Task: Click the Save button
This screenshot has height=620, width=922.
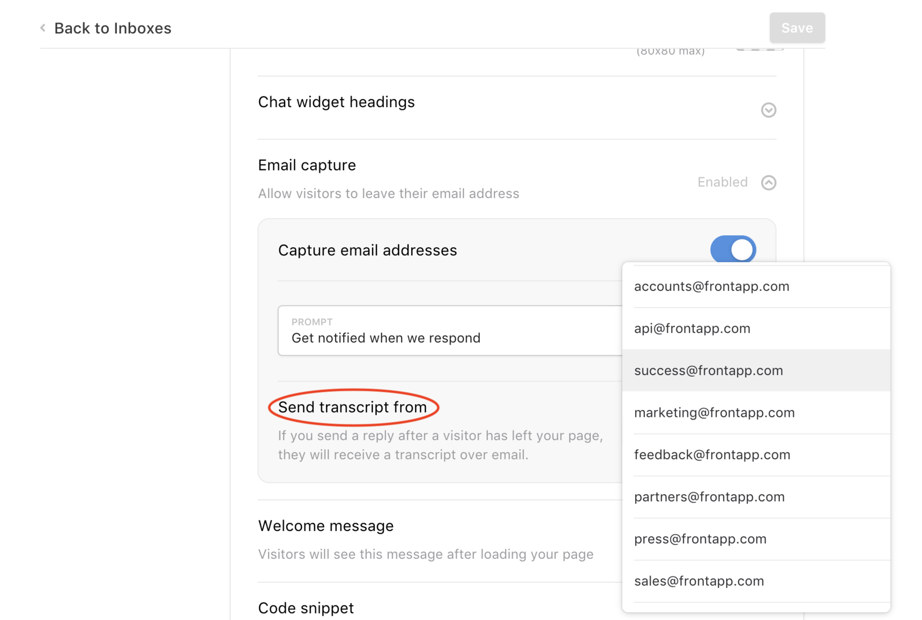Action: (x=797, y=28)
